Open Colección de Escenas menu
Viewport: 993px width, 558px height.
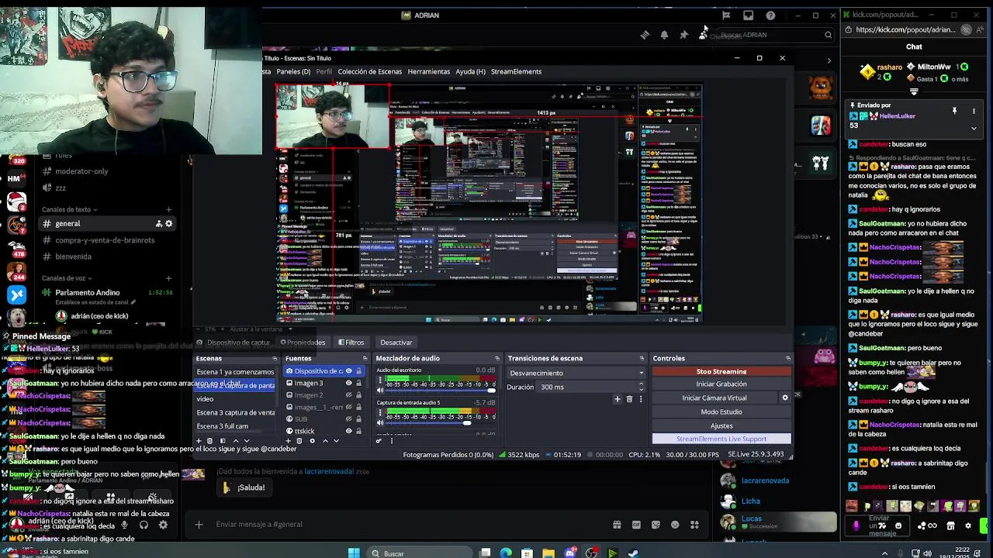[x=370, y=71]
